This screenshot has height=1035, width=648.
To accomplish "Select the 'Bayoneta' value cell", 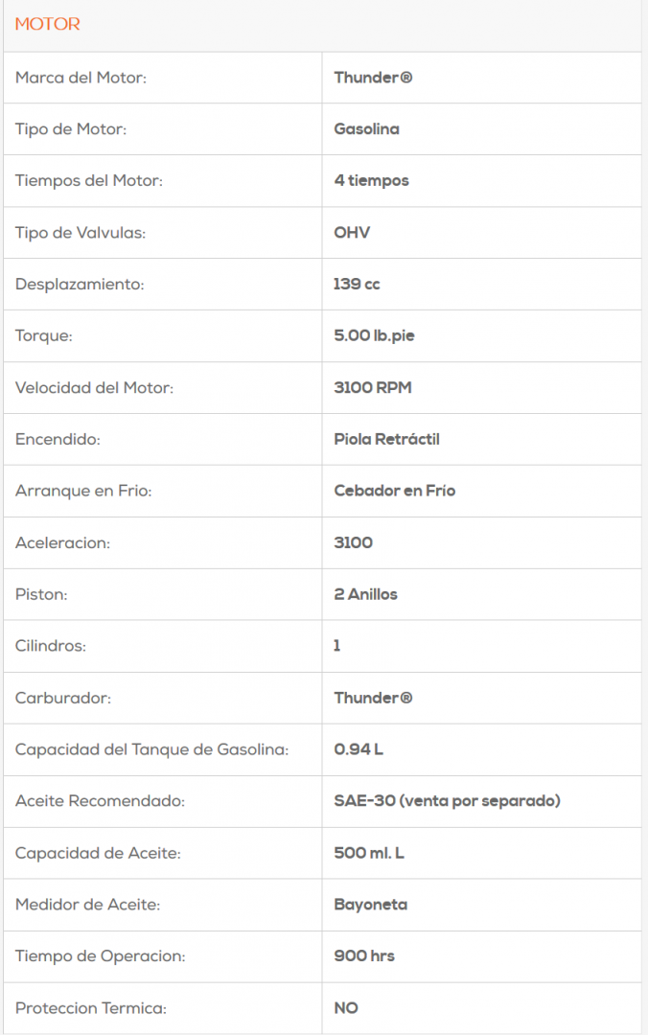I will pos(371,906).
